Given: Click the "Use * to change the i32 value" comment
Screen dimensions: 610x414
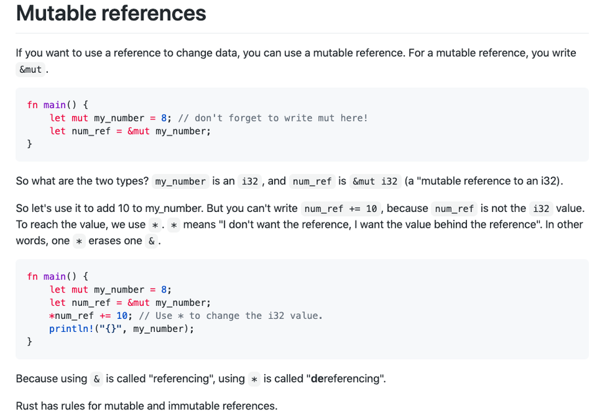Looking at the screenshot, I should 231,316.
